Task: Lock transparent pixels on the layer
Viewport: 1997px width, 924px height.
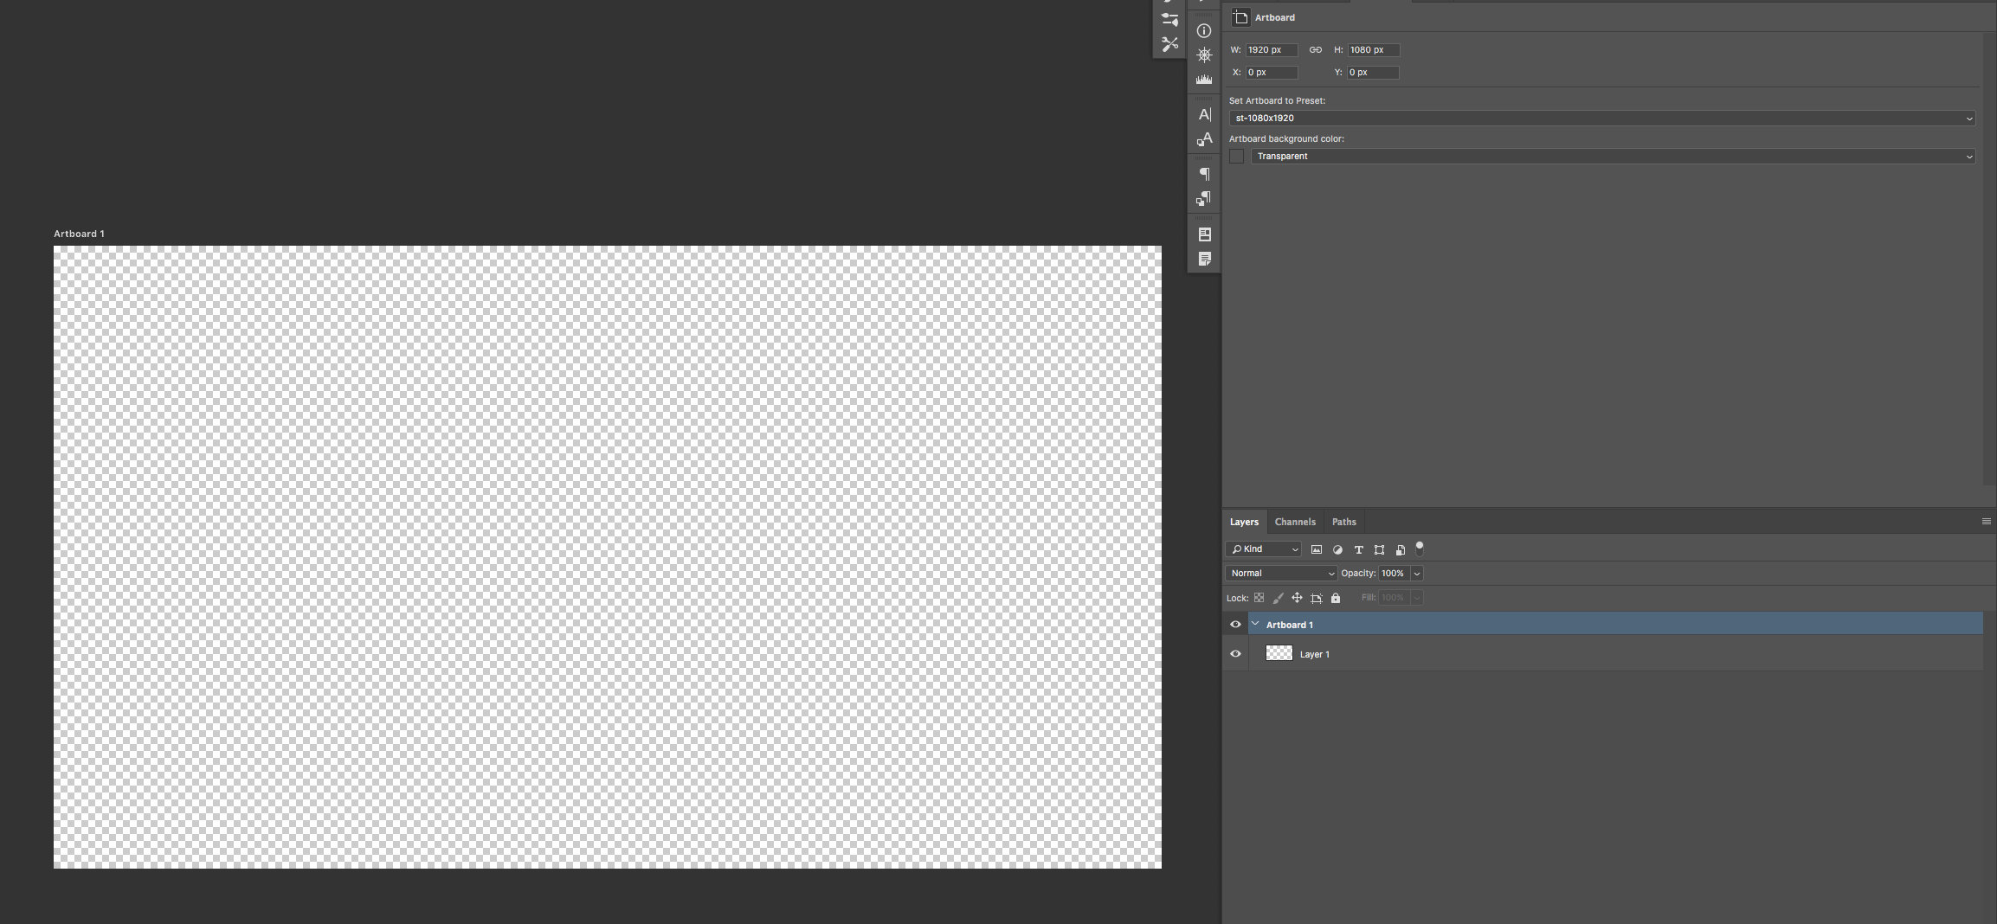Action: 1259,598
